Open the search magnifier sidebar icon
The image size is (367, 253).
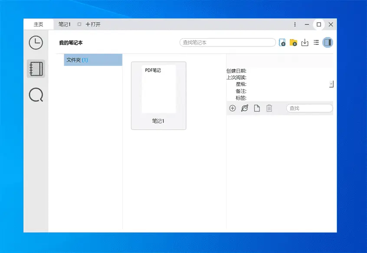[x=36, y=95]
